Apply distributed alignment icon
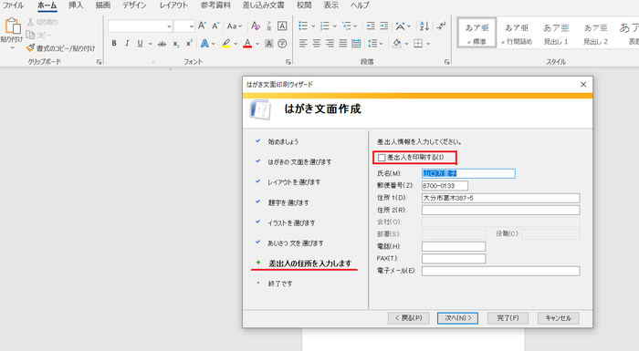This screenshot has width=639, height=351. pos(356,43)
